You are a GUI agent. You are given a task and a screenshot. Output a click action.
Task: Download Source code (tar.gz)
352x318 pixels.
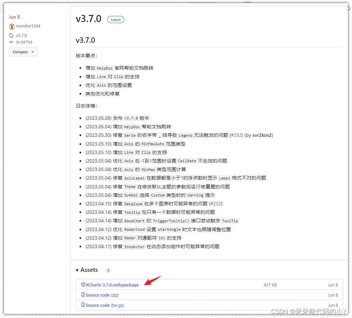coord(105,305)
